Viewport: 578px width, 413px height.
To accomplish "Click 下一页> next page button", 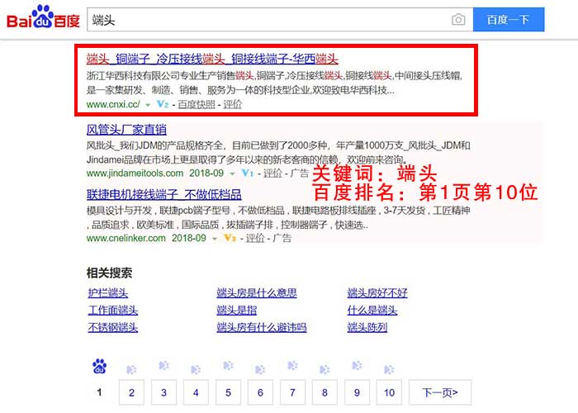I will [440, 392].
